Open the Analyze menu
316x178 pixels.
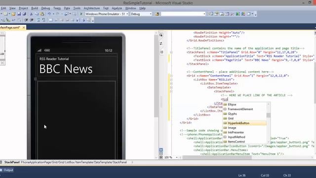117,8
